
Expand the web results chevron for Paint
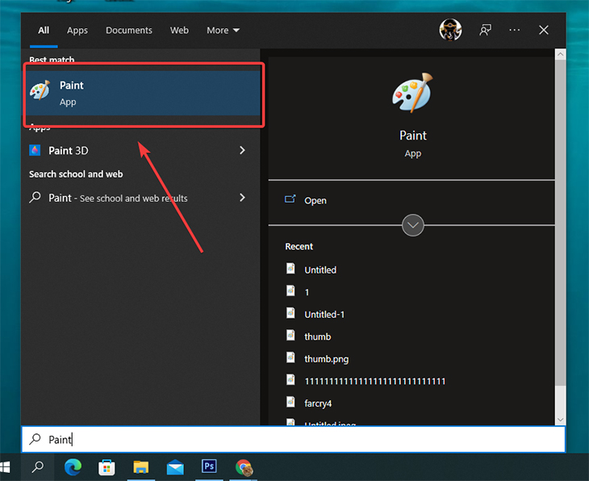(x=242, y=197)
